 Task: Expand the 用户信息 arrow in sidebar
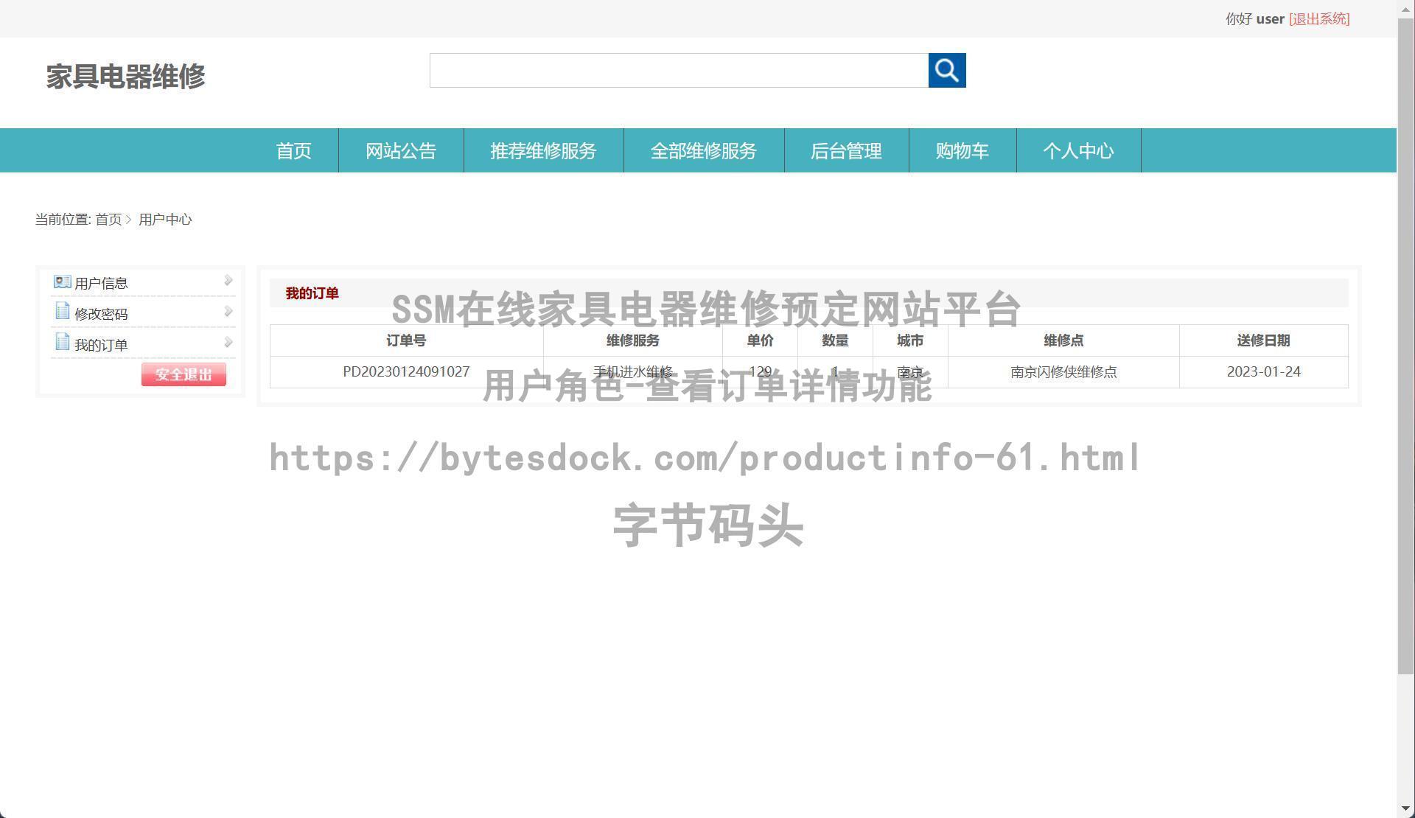(228, 281)
